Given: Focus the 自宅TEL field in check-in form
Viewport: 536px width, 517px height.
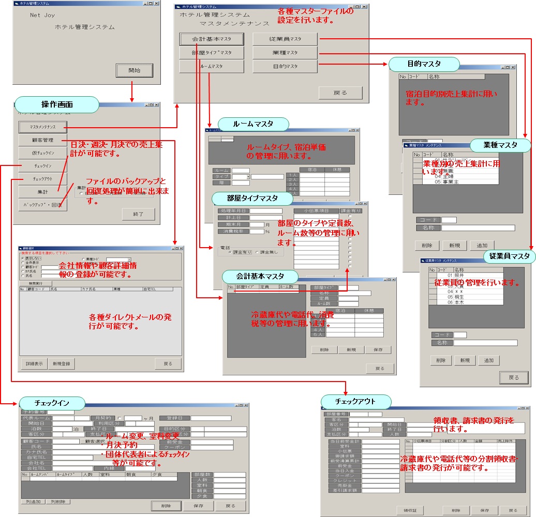Looking at the screenshot, I should (73, 458).
